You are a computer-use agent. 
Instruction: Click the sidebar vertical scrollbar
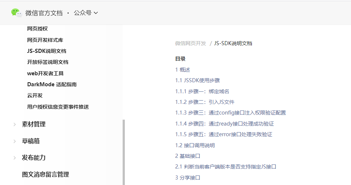pyautogui.click(x=124, y=152)
